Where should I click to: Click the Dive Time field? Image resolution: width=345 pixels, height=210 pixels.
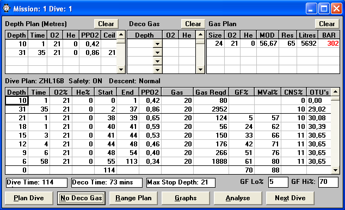click(x=36, y=182)
